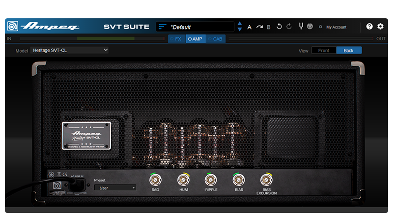Screen dimensions: 393x216
Task: Copy A settings to B arrow
Action: click(259, 27)
